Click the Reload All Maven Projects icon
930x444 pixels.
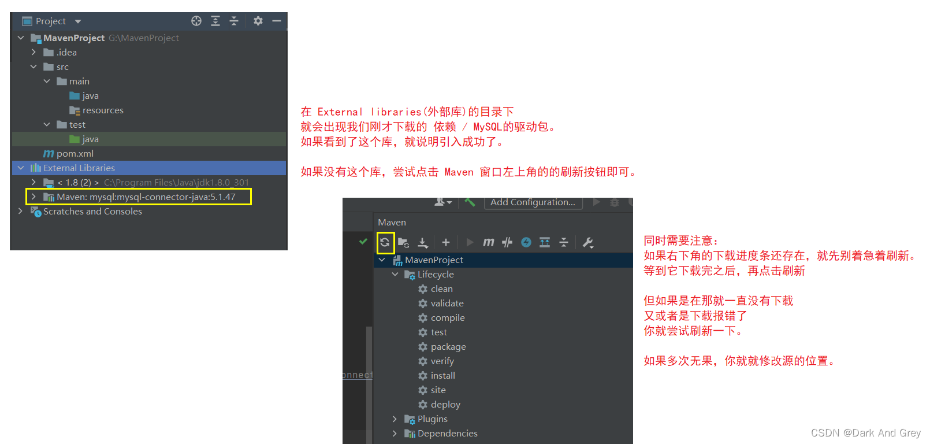(385, 242)
